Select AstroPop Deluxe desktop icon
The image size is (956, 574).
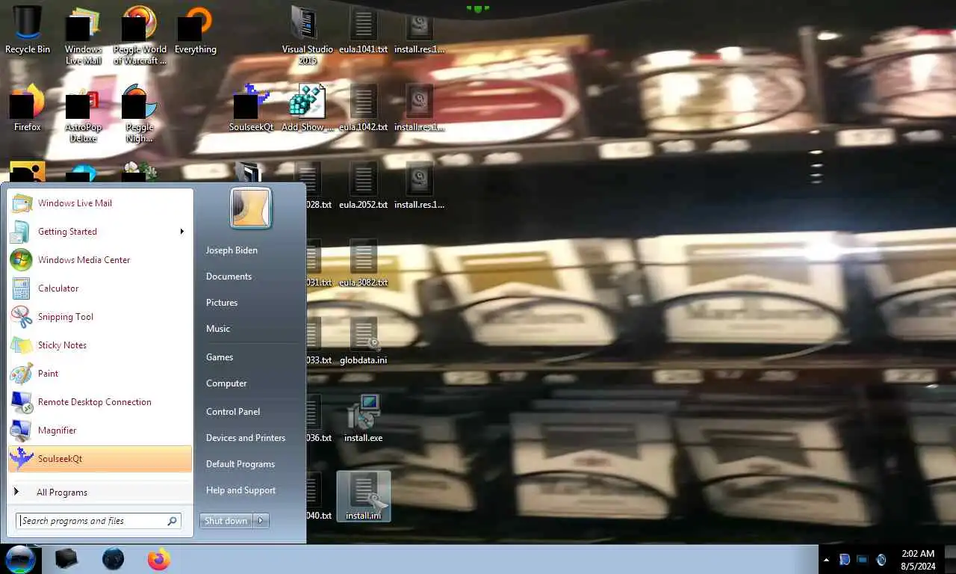(x=83, y=114)
